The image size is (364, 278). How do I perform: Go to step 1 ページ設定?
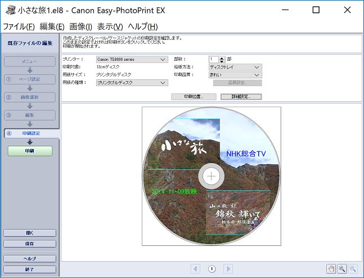pos(30,79)
